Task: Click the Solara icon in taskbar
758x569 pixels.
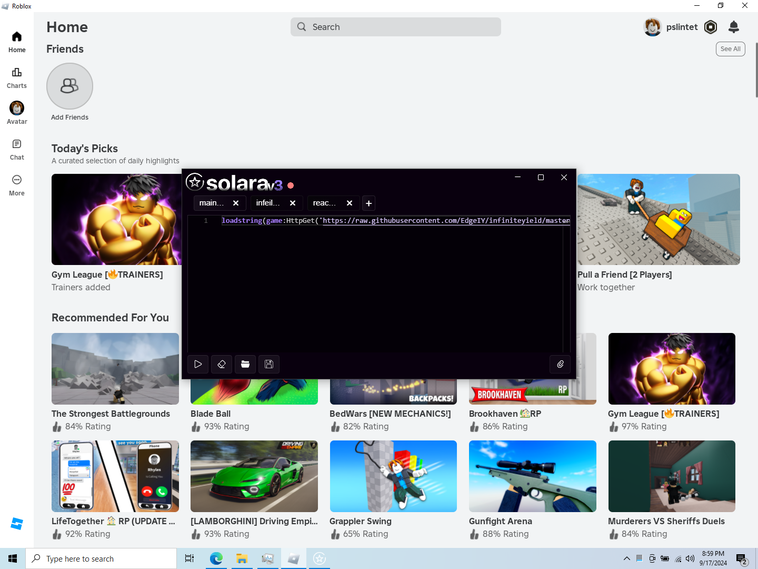Action: click(320, 558)
